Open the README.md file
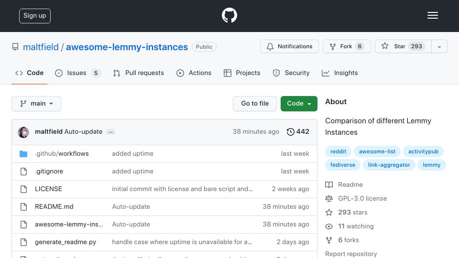The width and height of the screenshot is (459, 258). [54, 206]
